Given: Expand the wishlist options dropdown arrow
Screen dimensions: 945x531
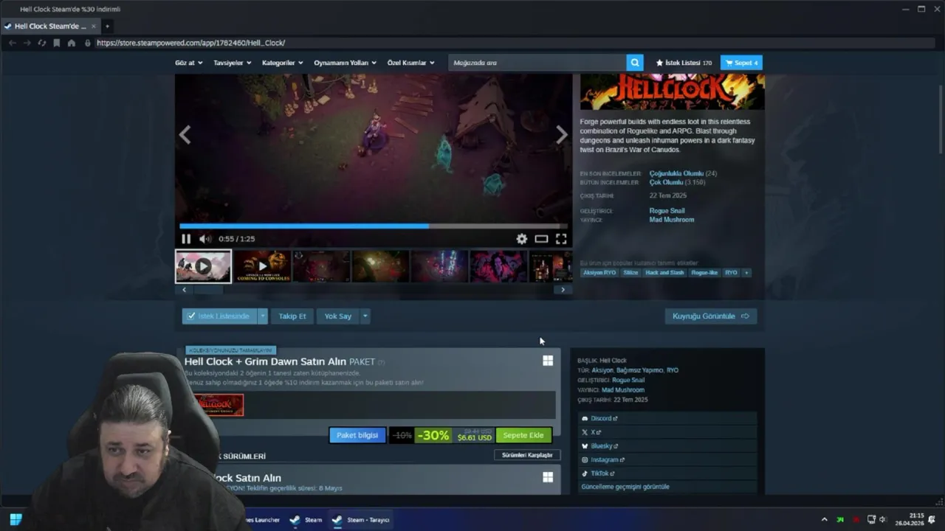Looking at the screenshot, I should 262,316.
